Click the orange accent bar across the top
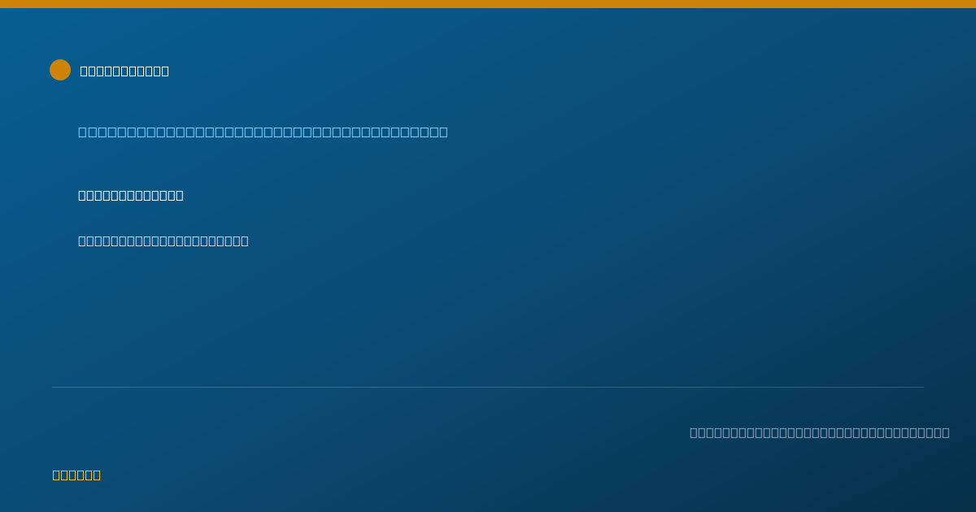Viewport: 976px width, 512px height. tap(488, 4)
